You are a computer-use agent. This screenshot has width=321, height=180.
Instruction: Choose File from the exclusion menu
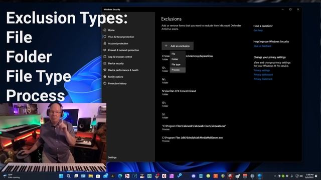[178, 53]
